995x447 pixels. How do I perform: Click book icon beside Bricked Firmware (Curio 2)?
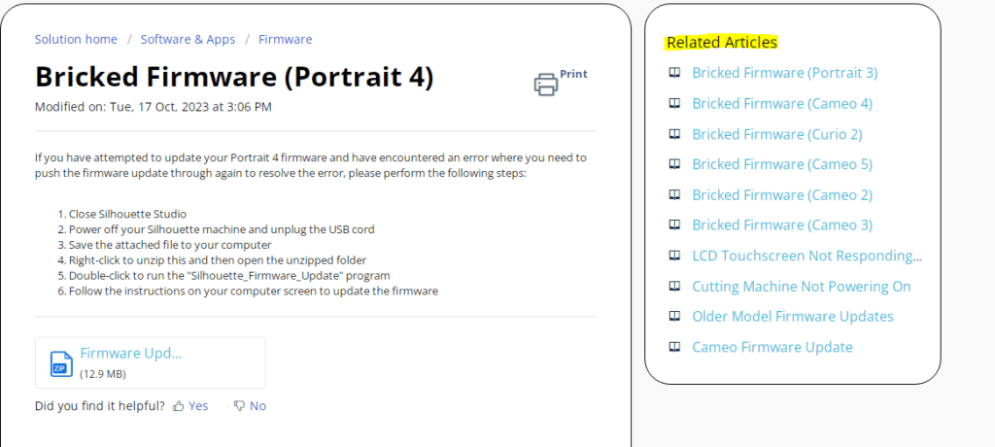pyautogui.click(x=674, y=134)
